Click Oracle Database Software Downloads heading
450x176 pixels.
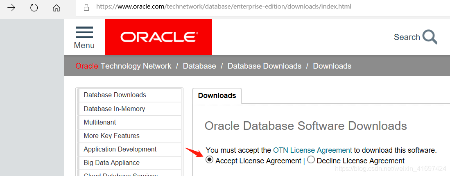305,126
